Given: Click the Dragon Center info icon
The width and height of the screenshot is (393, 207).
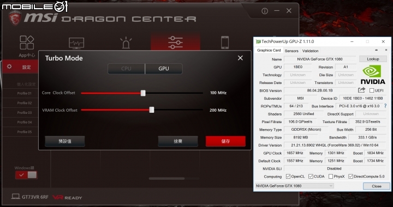Looking at the screenshot, I should (265, 11).
